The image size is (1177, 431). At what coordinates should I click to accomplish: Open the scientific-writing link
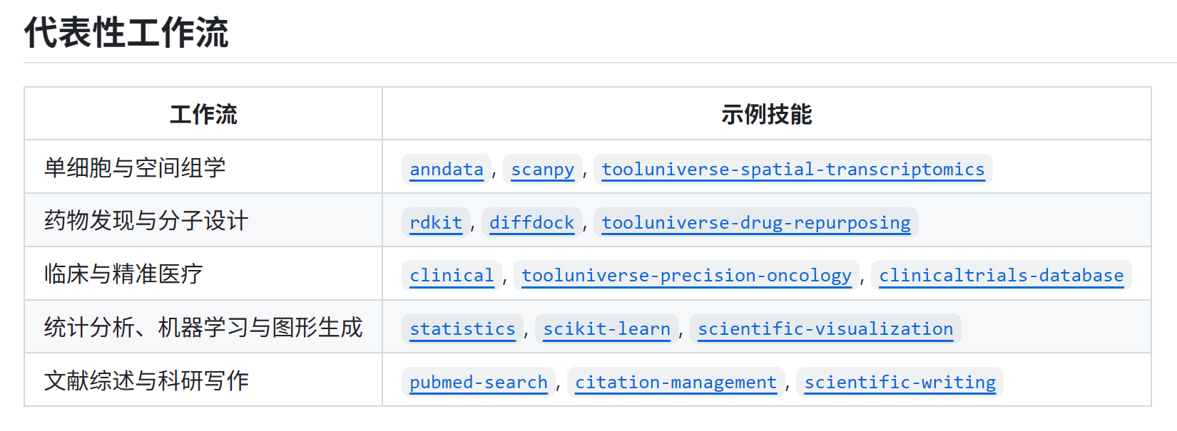(x=900, y=383)
